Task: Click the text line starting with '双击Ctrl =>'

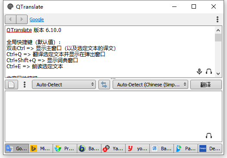Action: [x=61, y=48]
